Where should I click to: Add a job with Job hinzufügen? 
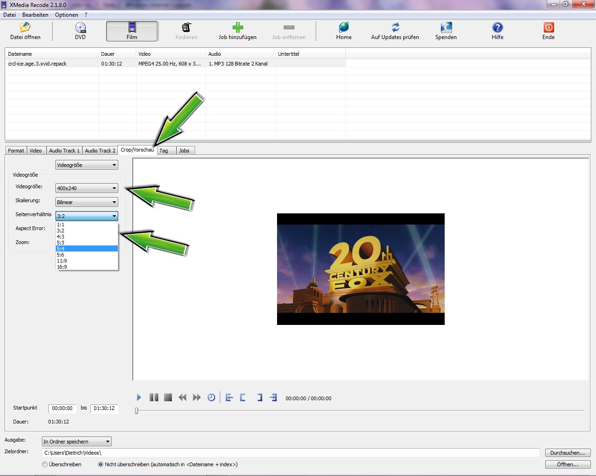point(237,31)
